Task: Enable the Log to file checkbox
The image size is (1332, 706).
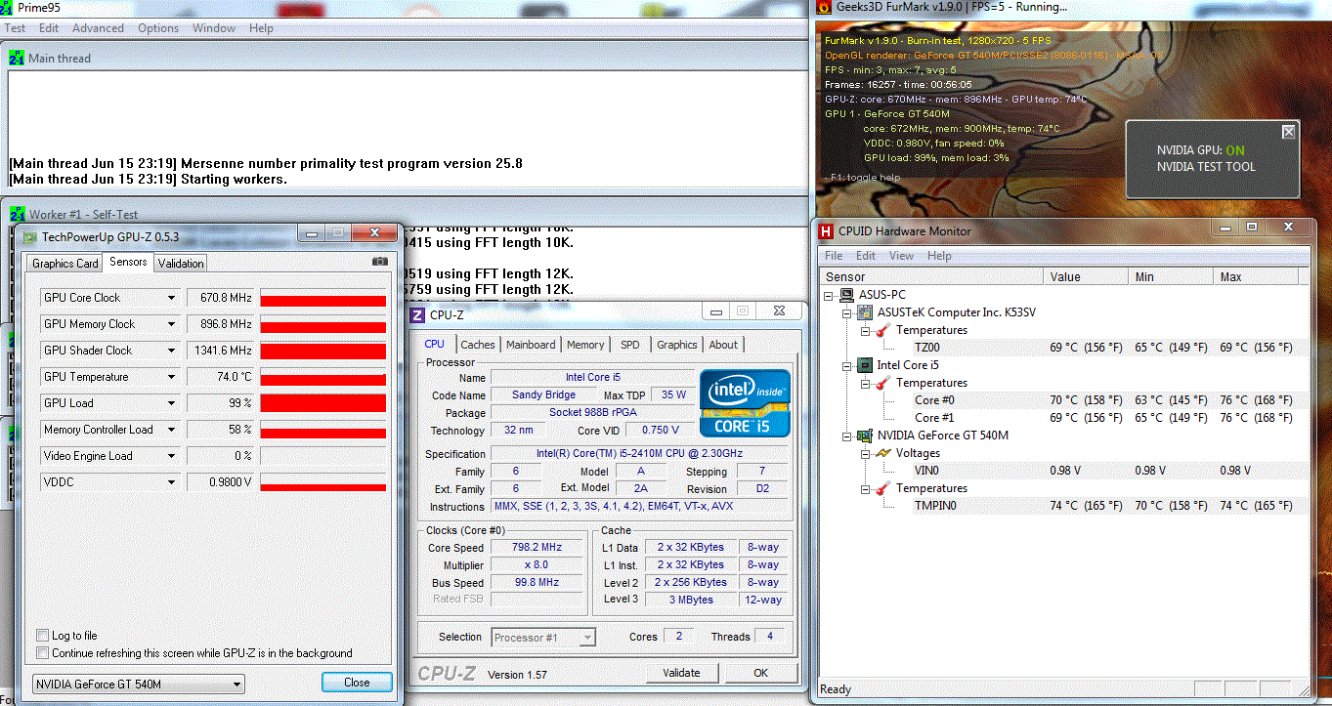Action: [x=42, y=636]
